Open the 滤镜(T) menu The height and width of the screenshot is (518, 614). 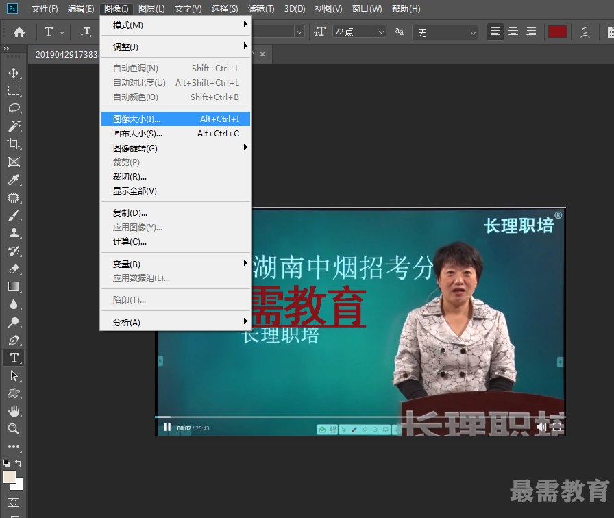pos(261,9)
